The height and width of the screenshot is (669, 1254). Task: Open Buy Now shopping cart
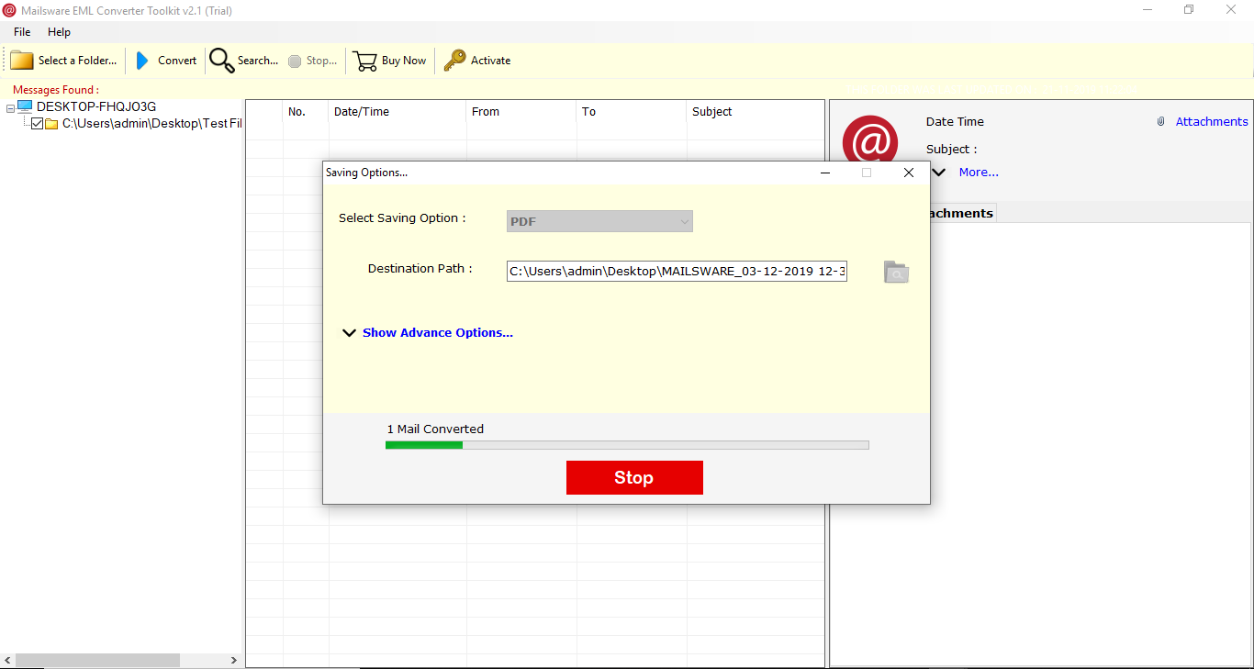pos(365,61)
